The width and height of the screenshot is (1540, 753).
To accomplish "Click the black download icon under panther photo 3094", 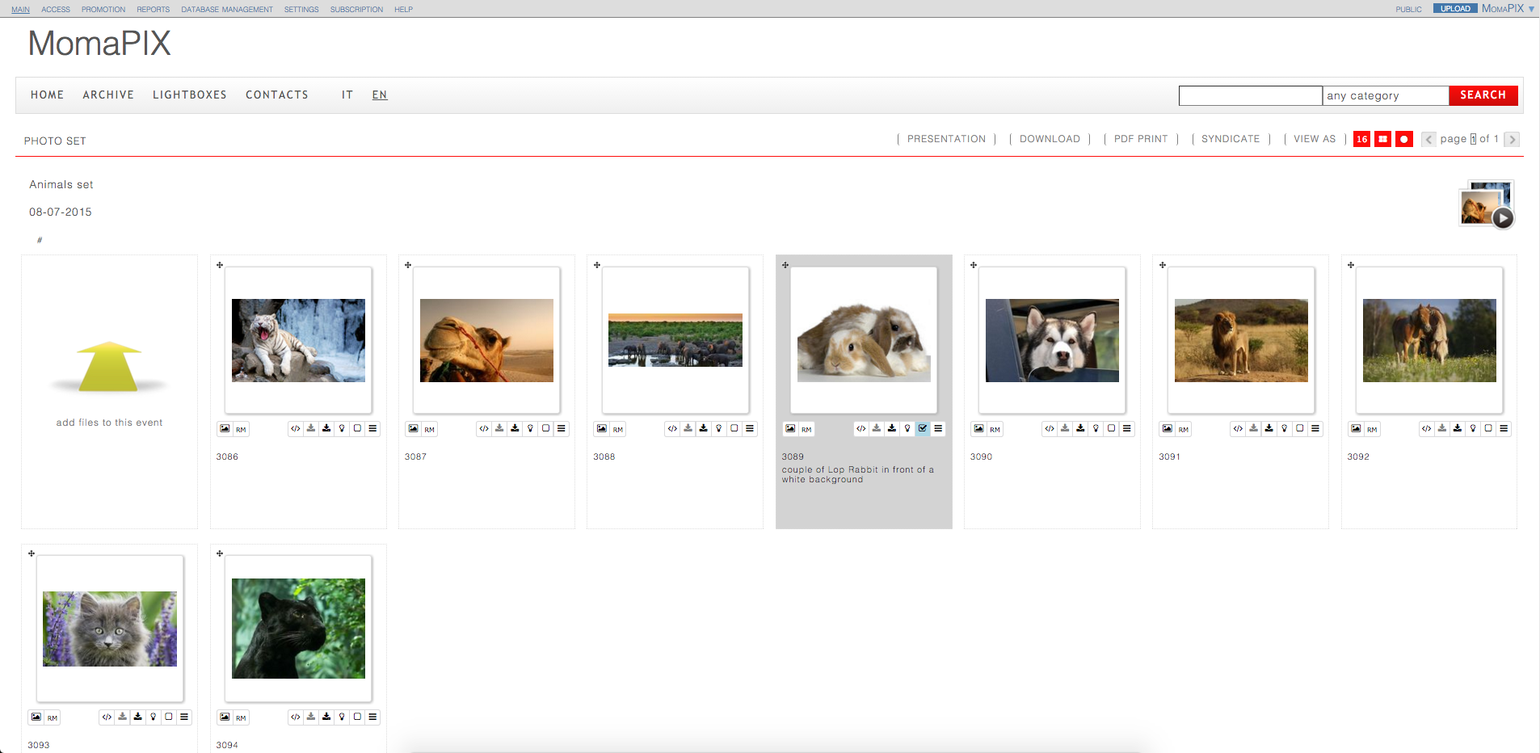I will (326, 717).
